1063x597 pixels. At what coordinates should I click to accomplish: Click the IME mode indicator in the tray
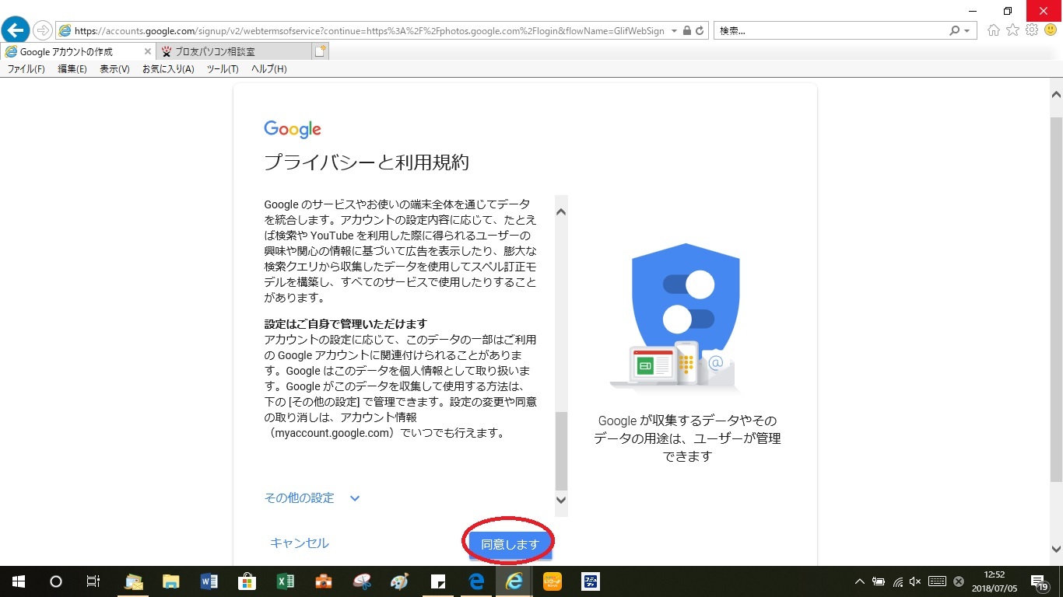pyautogui.click(x=959, y=581)
